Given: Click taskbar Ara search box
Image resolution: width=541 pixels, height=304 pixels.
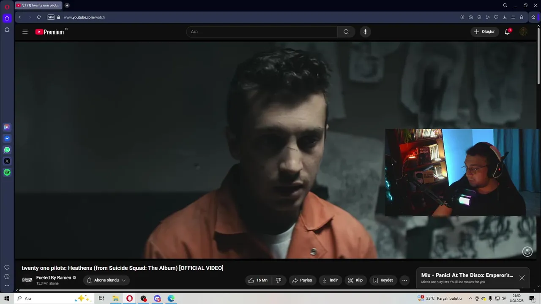Looking at the screenshot, I should (54, 299).
